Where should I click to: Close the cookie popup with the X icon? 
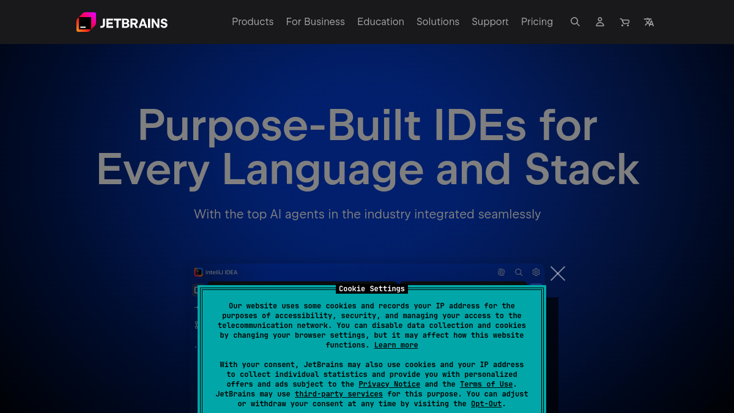click(x=558, y=273)
